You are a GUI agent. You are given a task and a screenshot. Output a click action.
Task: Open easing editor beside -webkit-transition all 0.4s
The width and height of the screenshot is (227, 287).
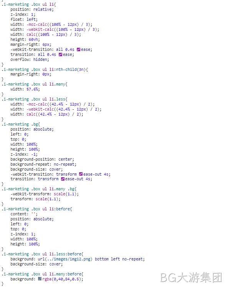78,49
